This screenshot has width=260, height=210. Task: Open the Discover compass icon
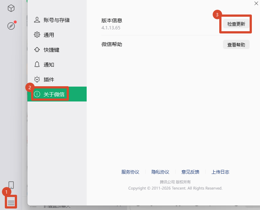11,26
